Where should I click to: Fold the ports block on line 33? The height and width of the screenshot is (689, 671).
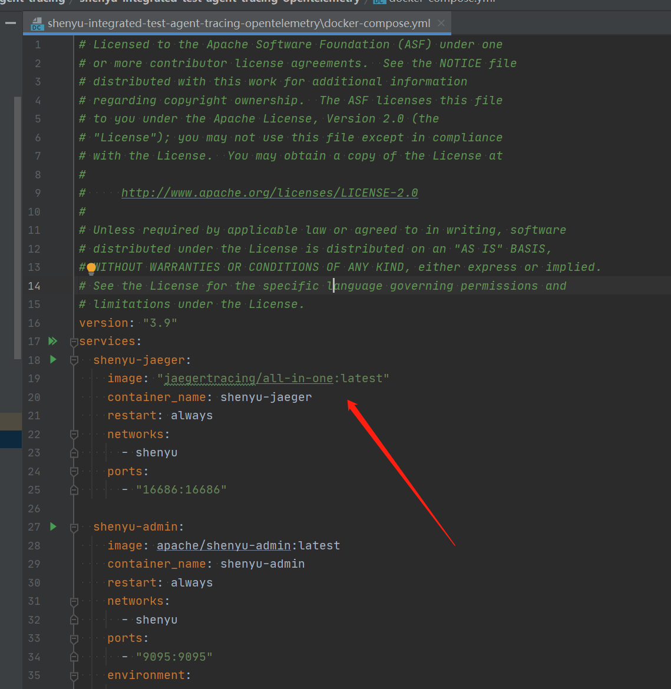(x=74, y=638)
